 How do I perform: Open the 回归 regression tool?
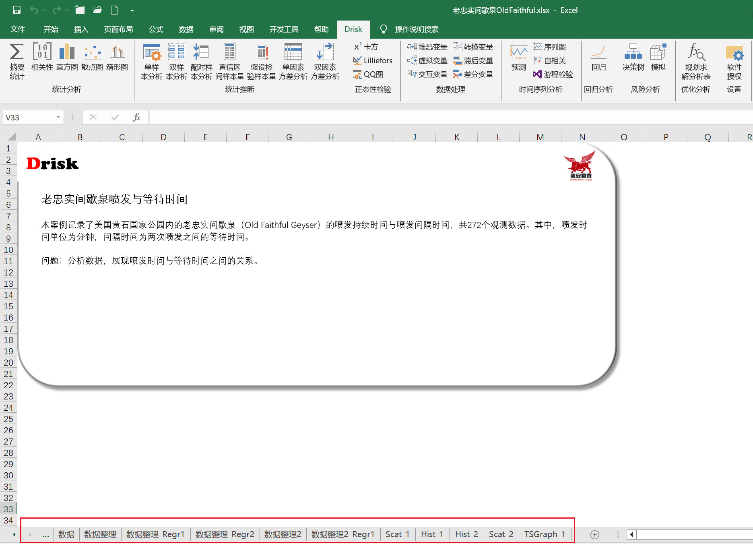pos(598,57)
